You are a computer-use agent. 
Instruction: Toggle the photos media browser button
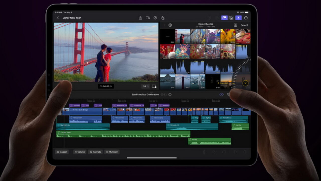[x=224, y=18]
